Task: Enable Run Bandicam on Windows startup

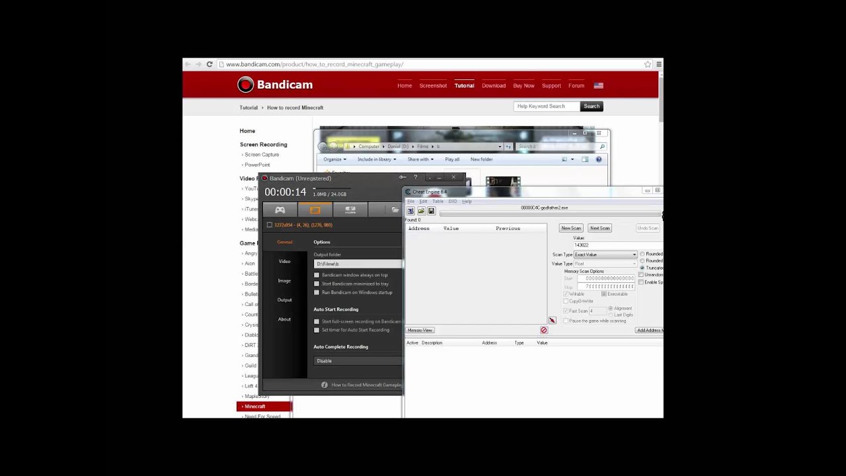Action: tap(317, 292)
